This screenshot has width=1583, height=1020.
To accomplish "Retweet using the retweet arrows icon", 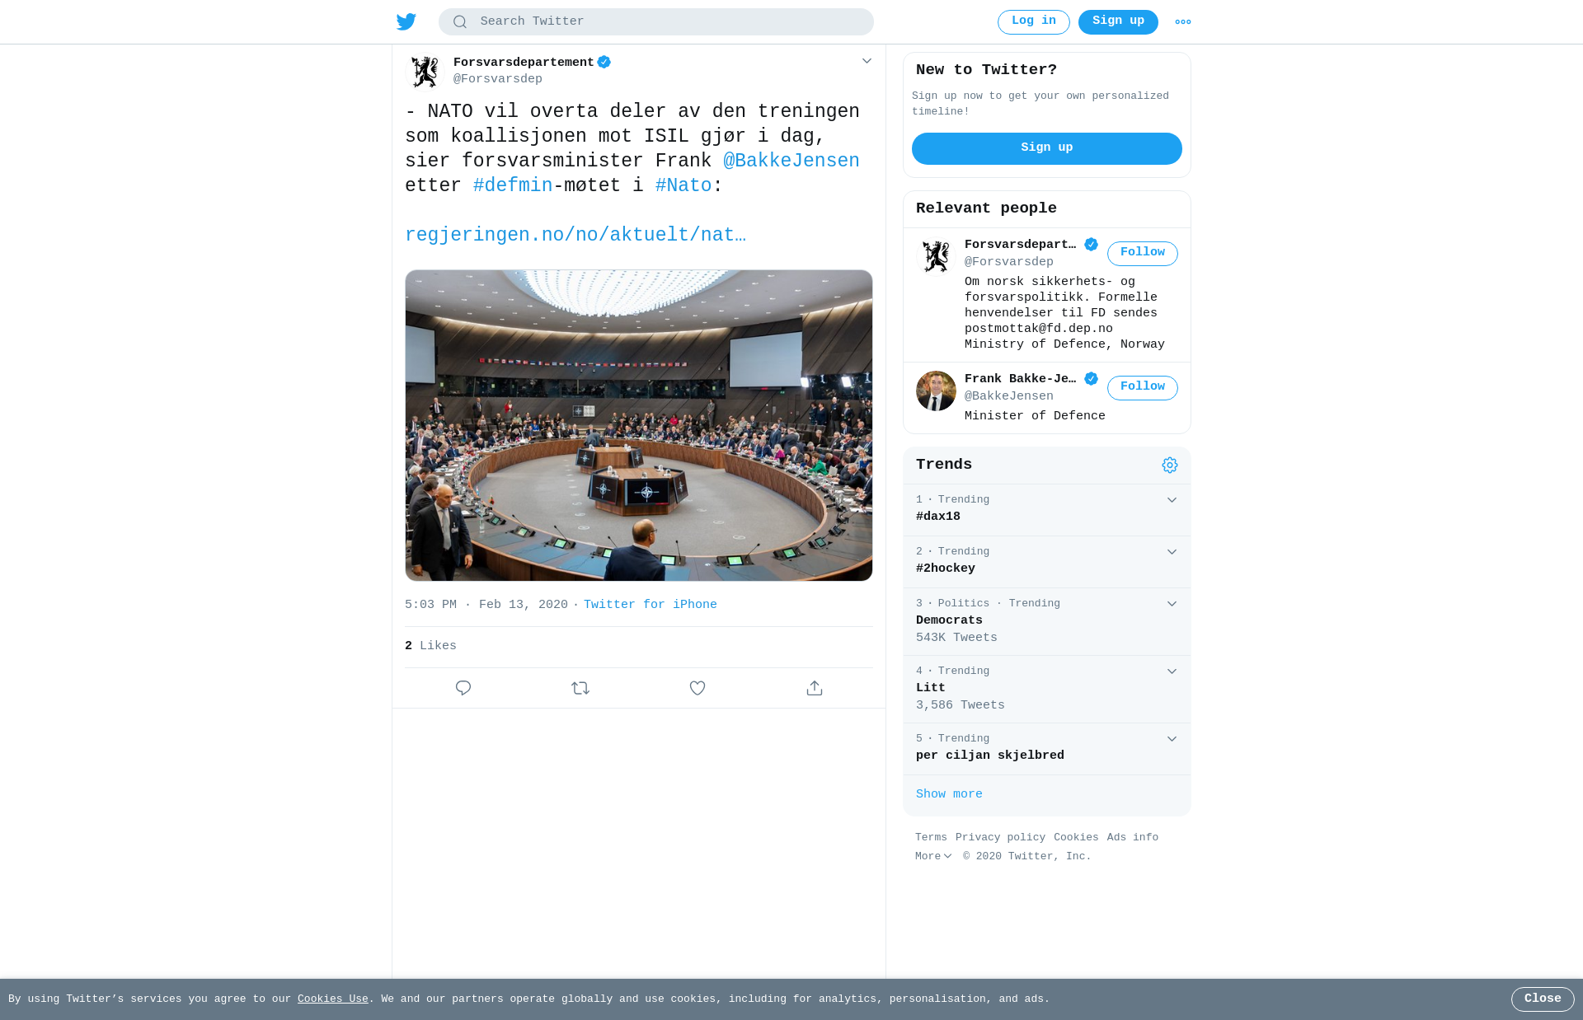I will point(580,688).
